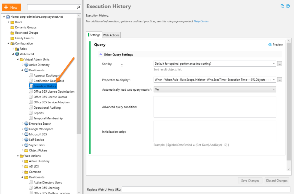Click the Replace Web UI Help URL field
The image size is (294, 194).
coord(206,189)
